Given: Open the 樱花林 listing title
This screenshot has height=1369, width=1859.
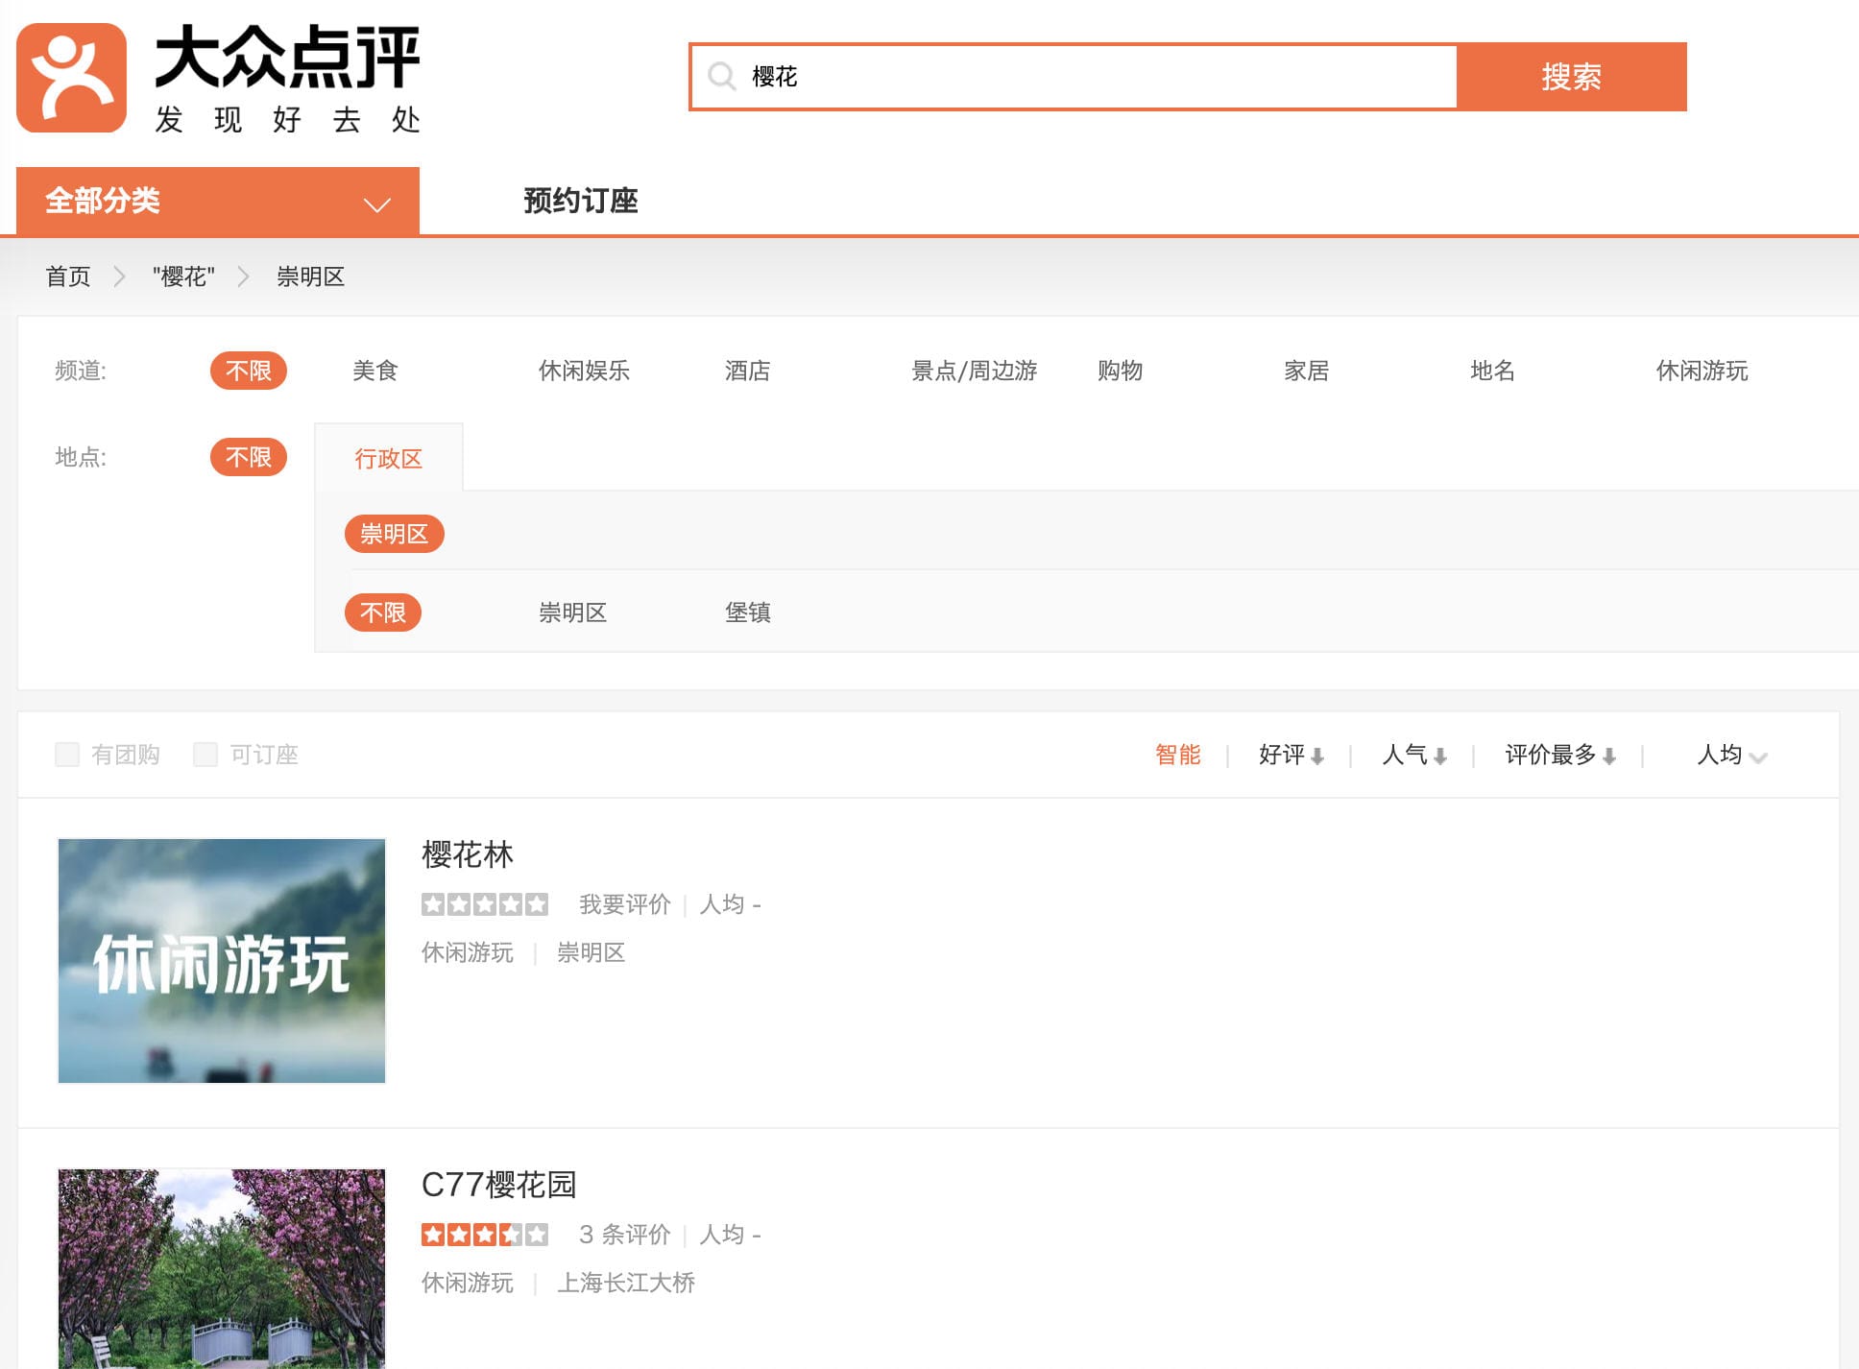Looking at the screenshot, I should click(468, 854).
